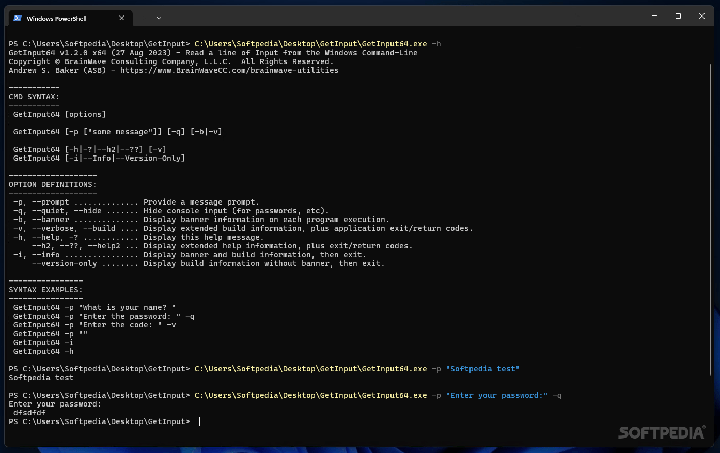Viewport: 720px width, 453px height.
Task: Click the '"Softpedia test"' command argument
Action: [483, 369]
